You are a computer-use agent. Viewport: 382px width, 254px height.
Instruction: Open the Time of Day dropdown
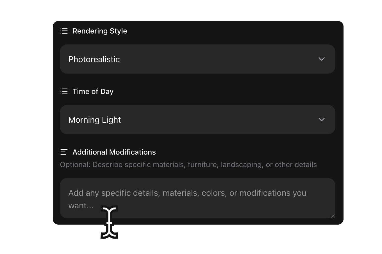[x=197, y=120]
